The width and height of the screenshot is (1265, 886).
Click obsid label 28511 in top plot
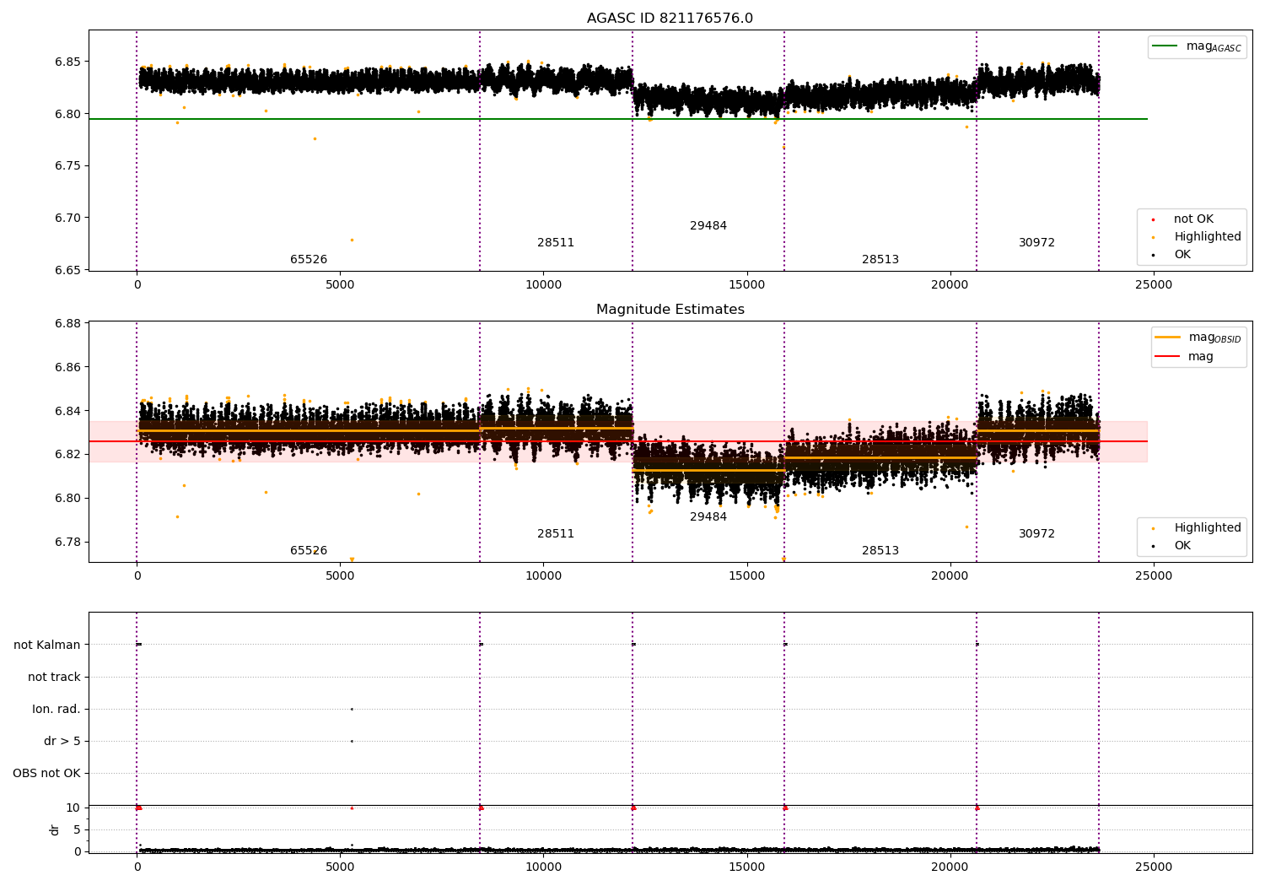click(x=556, y=243)
